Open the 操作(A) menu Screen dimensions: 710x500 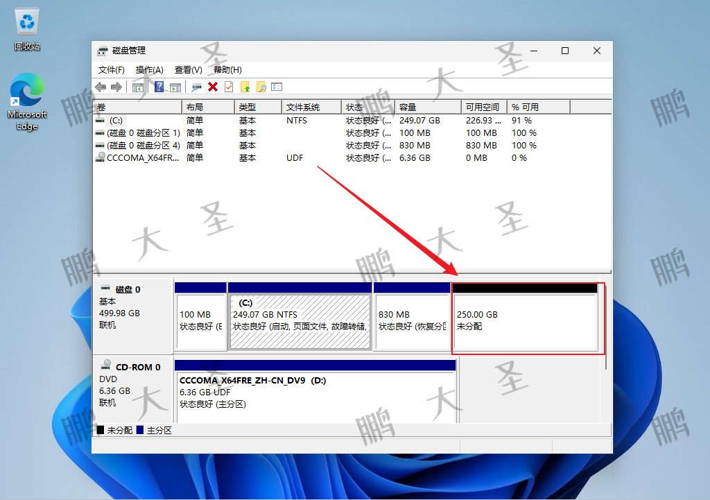pos(150,70)
